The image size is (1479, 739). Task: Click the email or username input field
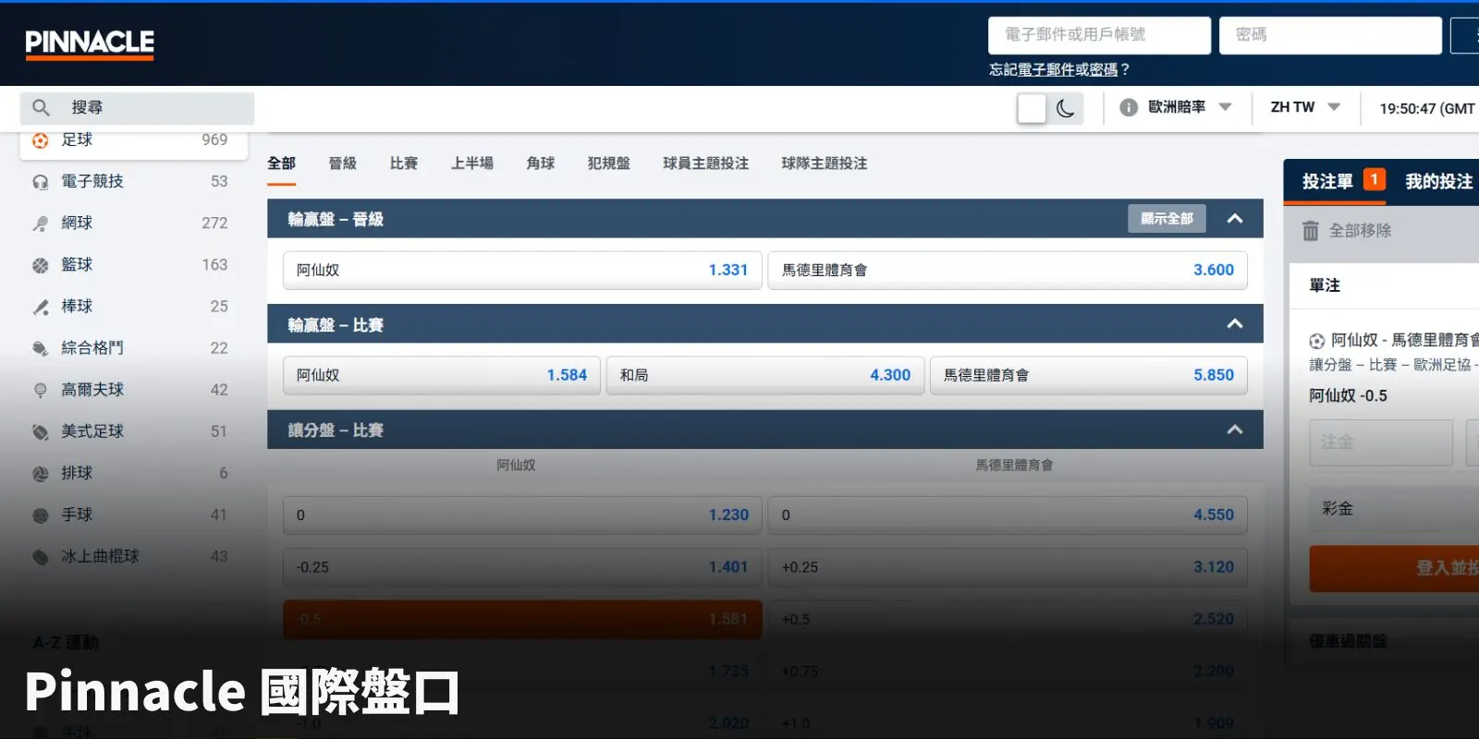[1099, 35]
